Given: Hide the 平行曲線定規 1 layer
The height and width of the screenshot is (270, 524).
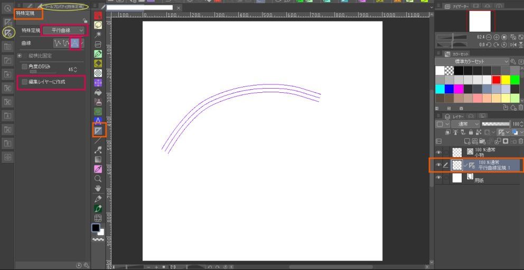Looking at the screenshot, I should [x=438, y=165].
